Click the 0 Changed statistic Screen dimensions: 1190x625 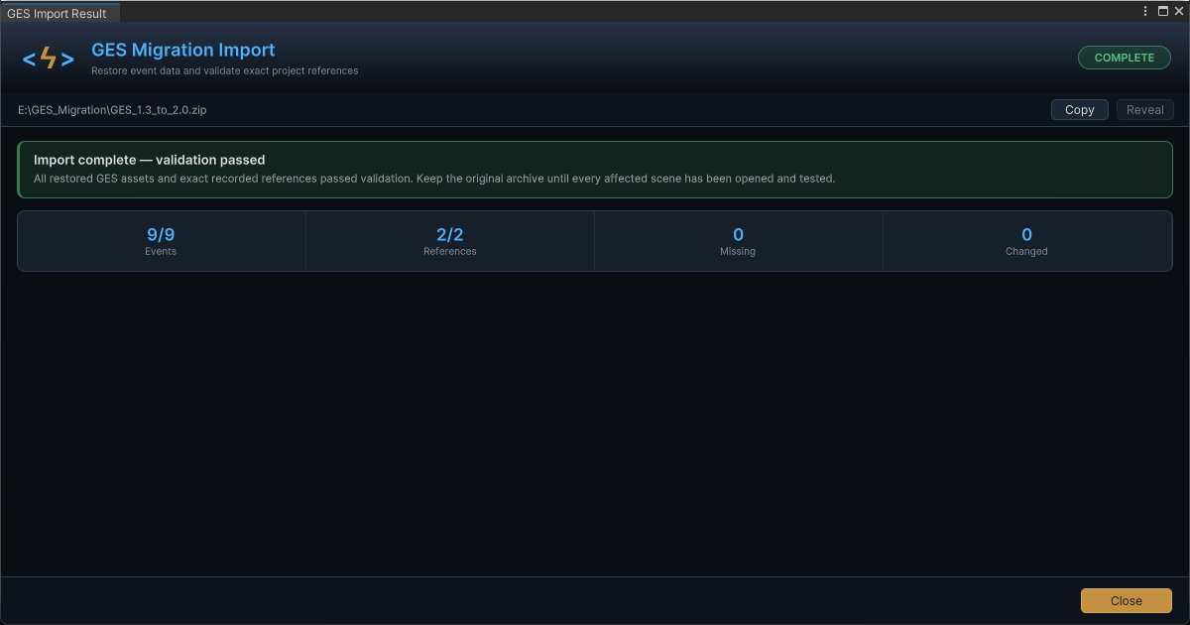1026,241
